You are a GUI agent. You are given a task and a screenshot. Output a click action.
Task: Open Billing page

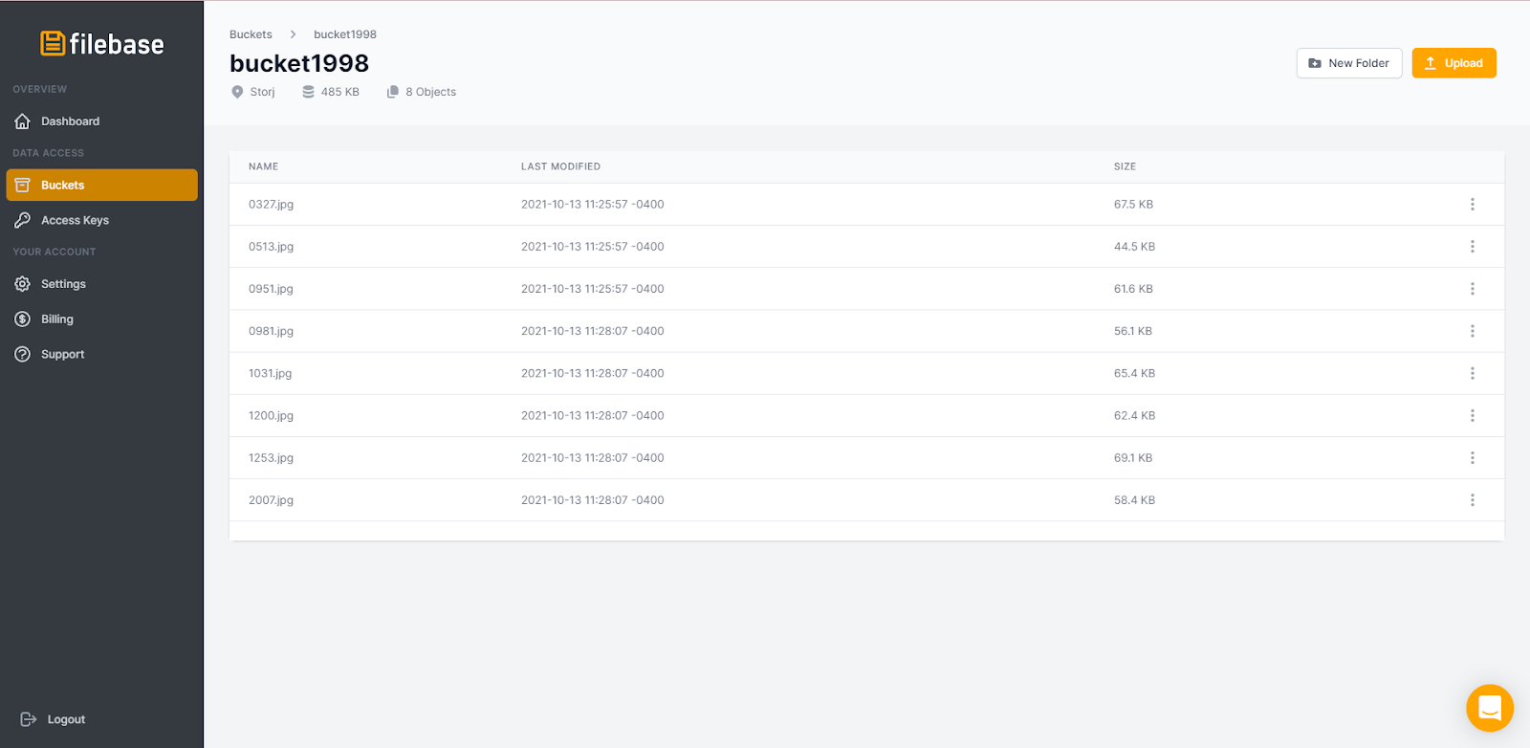(101, 319)
